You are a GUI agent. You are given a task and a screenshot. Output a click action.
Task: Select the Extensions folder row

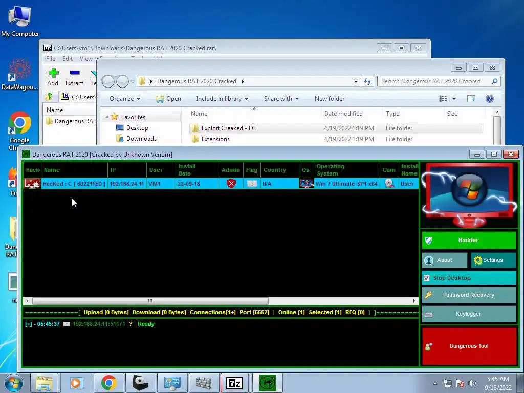pyautogui.click(x=336, y=139)
